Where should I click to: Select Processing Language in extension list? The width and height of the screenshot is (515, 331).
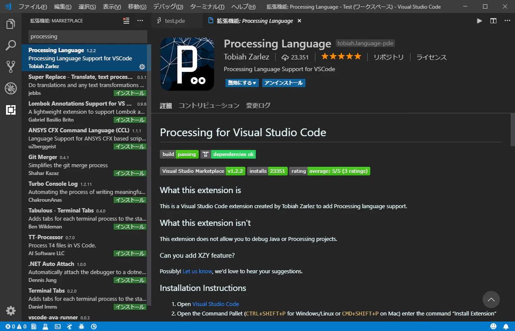(x=86, y=58)
